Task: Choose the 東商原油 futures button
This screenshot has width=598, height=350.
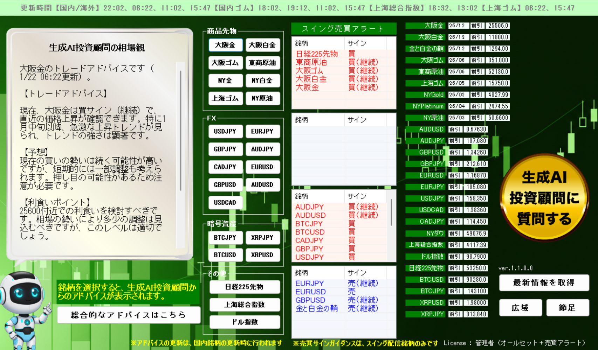Action: point(262,63)
